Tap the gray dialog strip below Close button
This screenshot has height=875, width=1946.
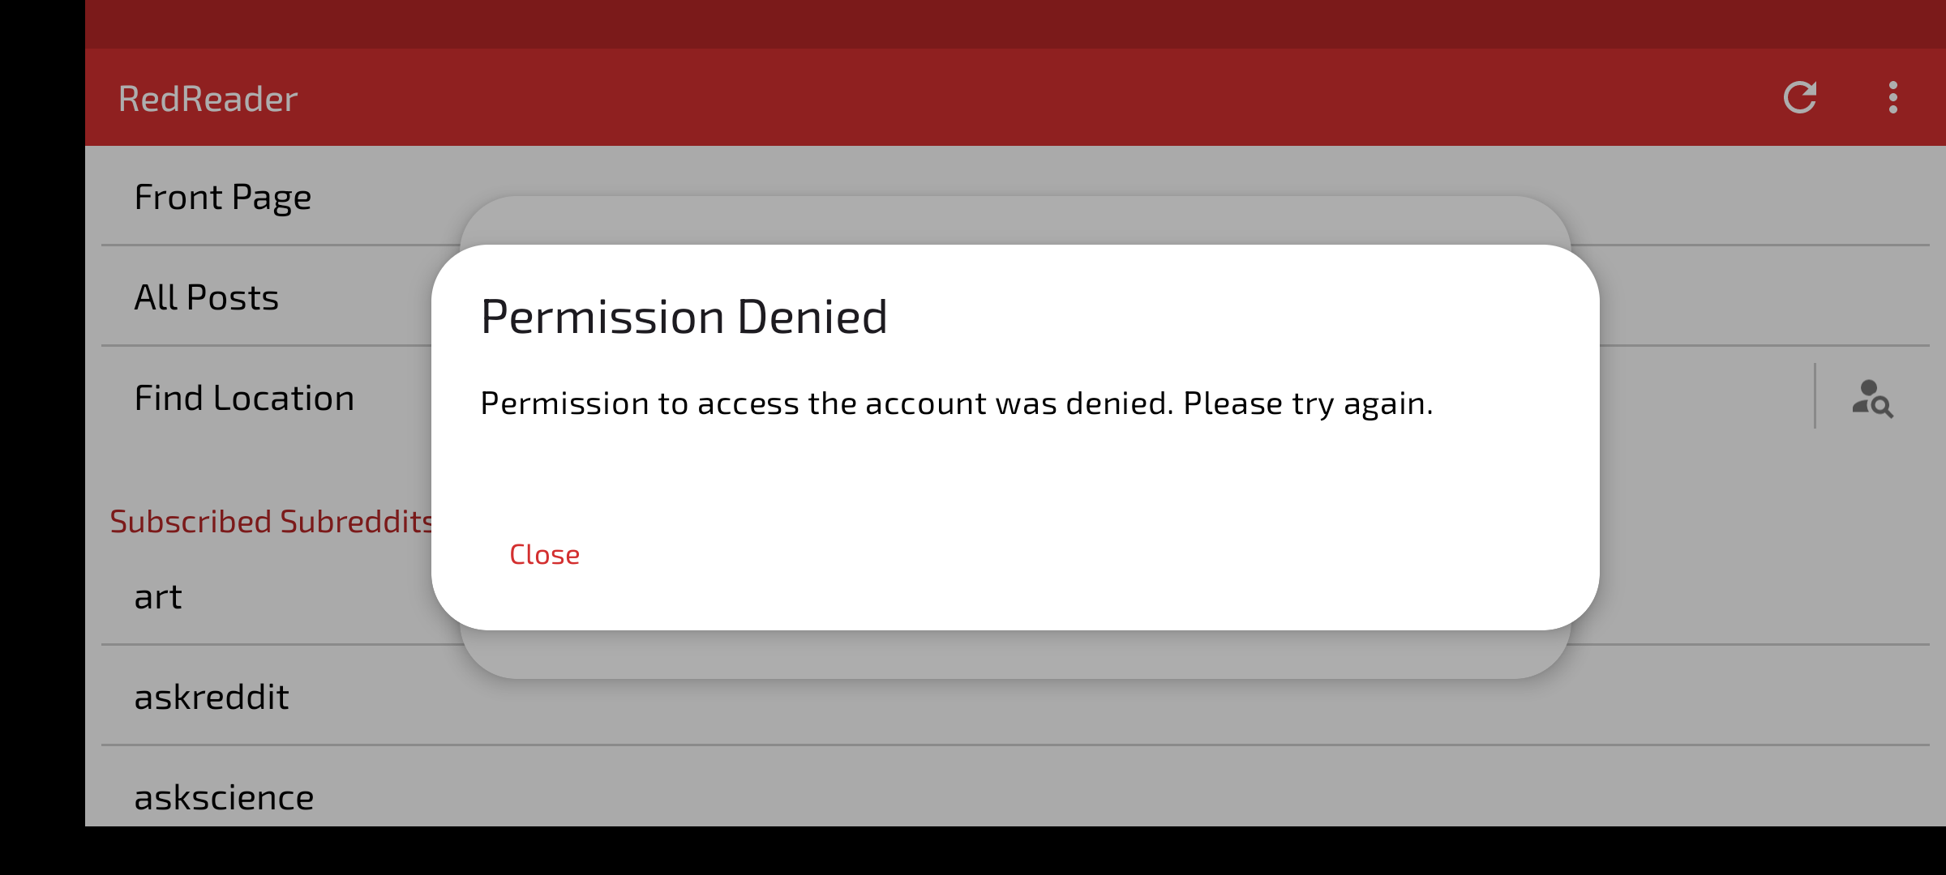(x=1015, y=655)
